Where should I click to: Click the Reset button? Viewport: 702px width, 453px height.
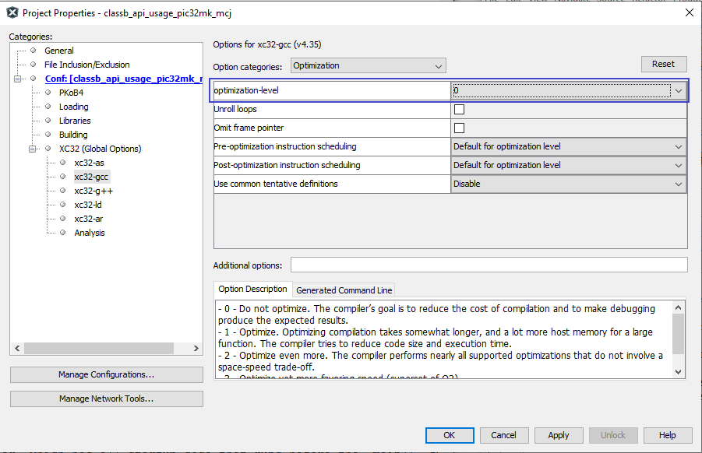(x=663, y=64)
